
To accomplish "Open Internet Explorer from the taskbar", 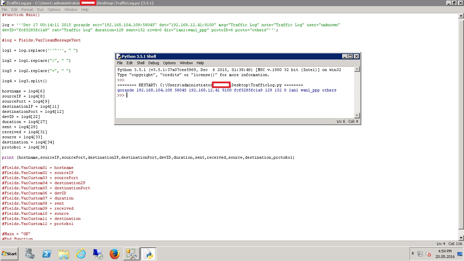I will (x=81, y=254).
